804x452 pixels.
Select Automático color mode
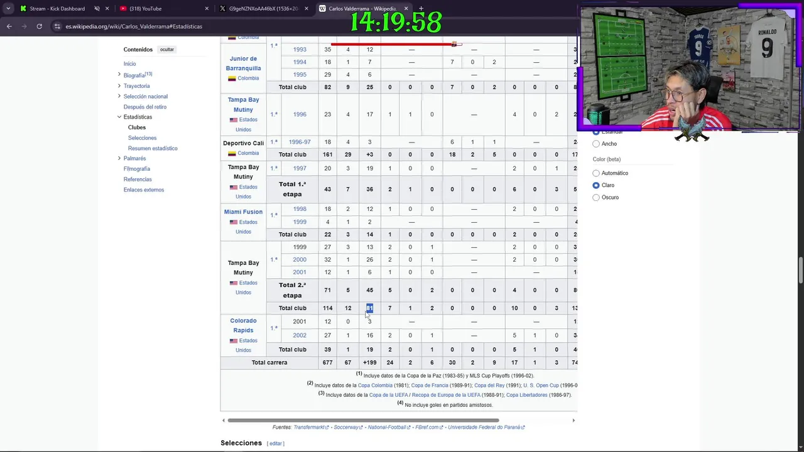click(596, 173)
